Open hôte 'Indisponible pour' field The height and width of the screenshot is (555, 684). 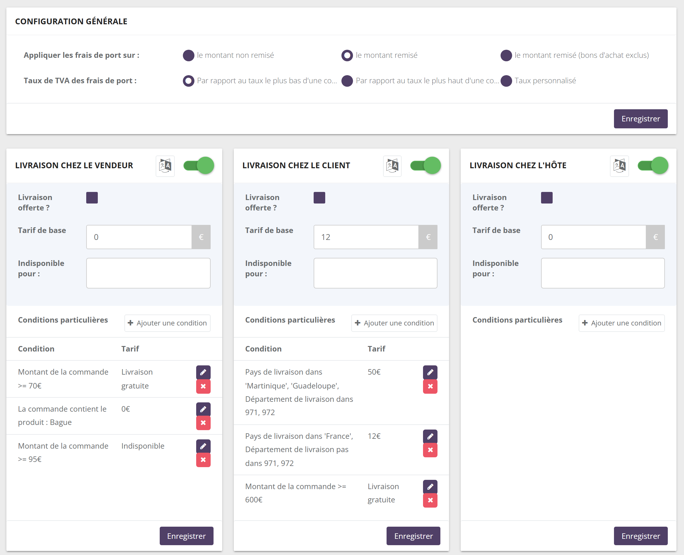[603, 273]
